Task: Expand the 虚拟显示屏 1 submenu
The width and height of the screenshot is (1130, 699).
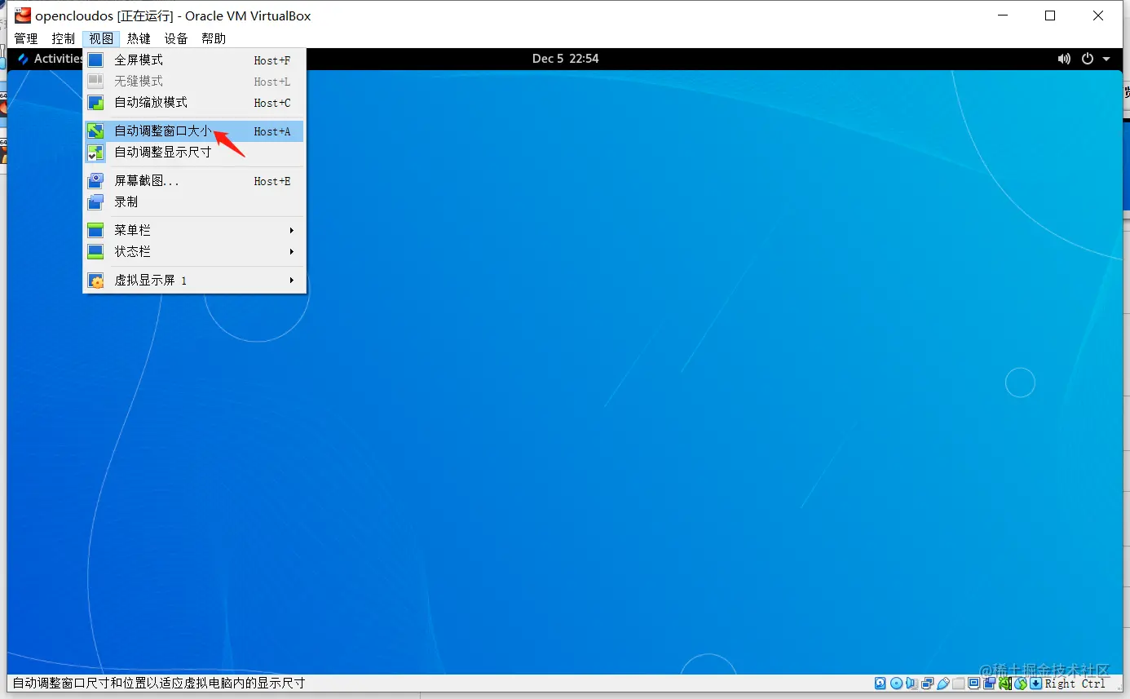Action: coord(194,280)
